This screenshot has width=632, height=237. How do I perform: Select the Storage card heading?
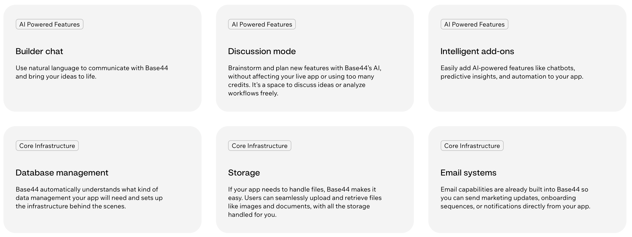point(244,173)
